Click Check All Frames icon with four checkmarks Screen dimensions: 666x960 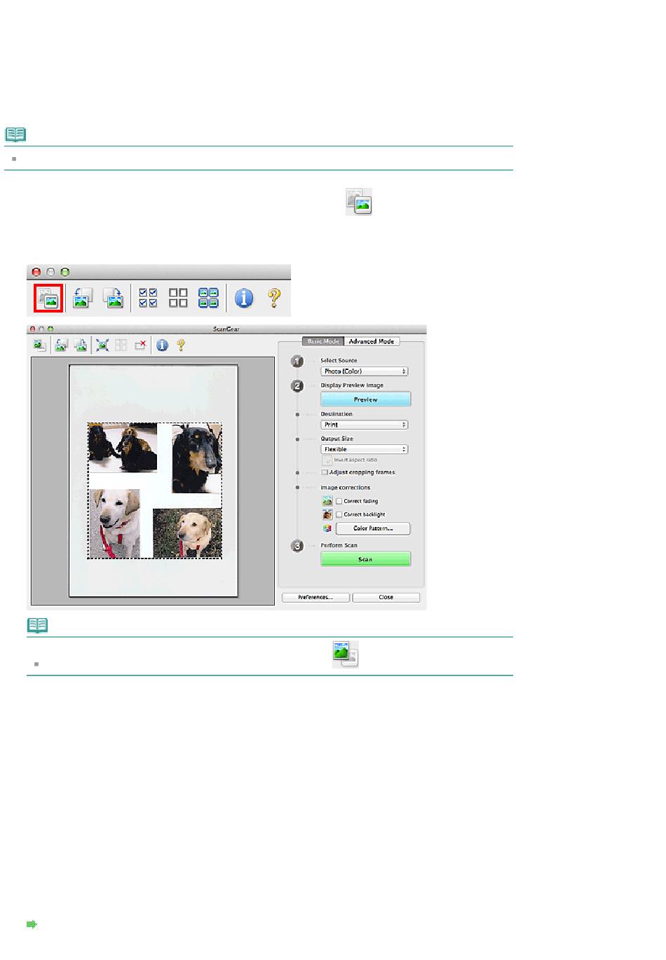pyautogui.click(x=148, y=298)
